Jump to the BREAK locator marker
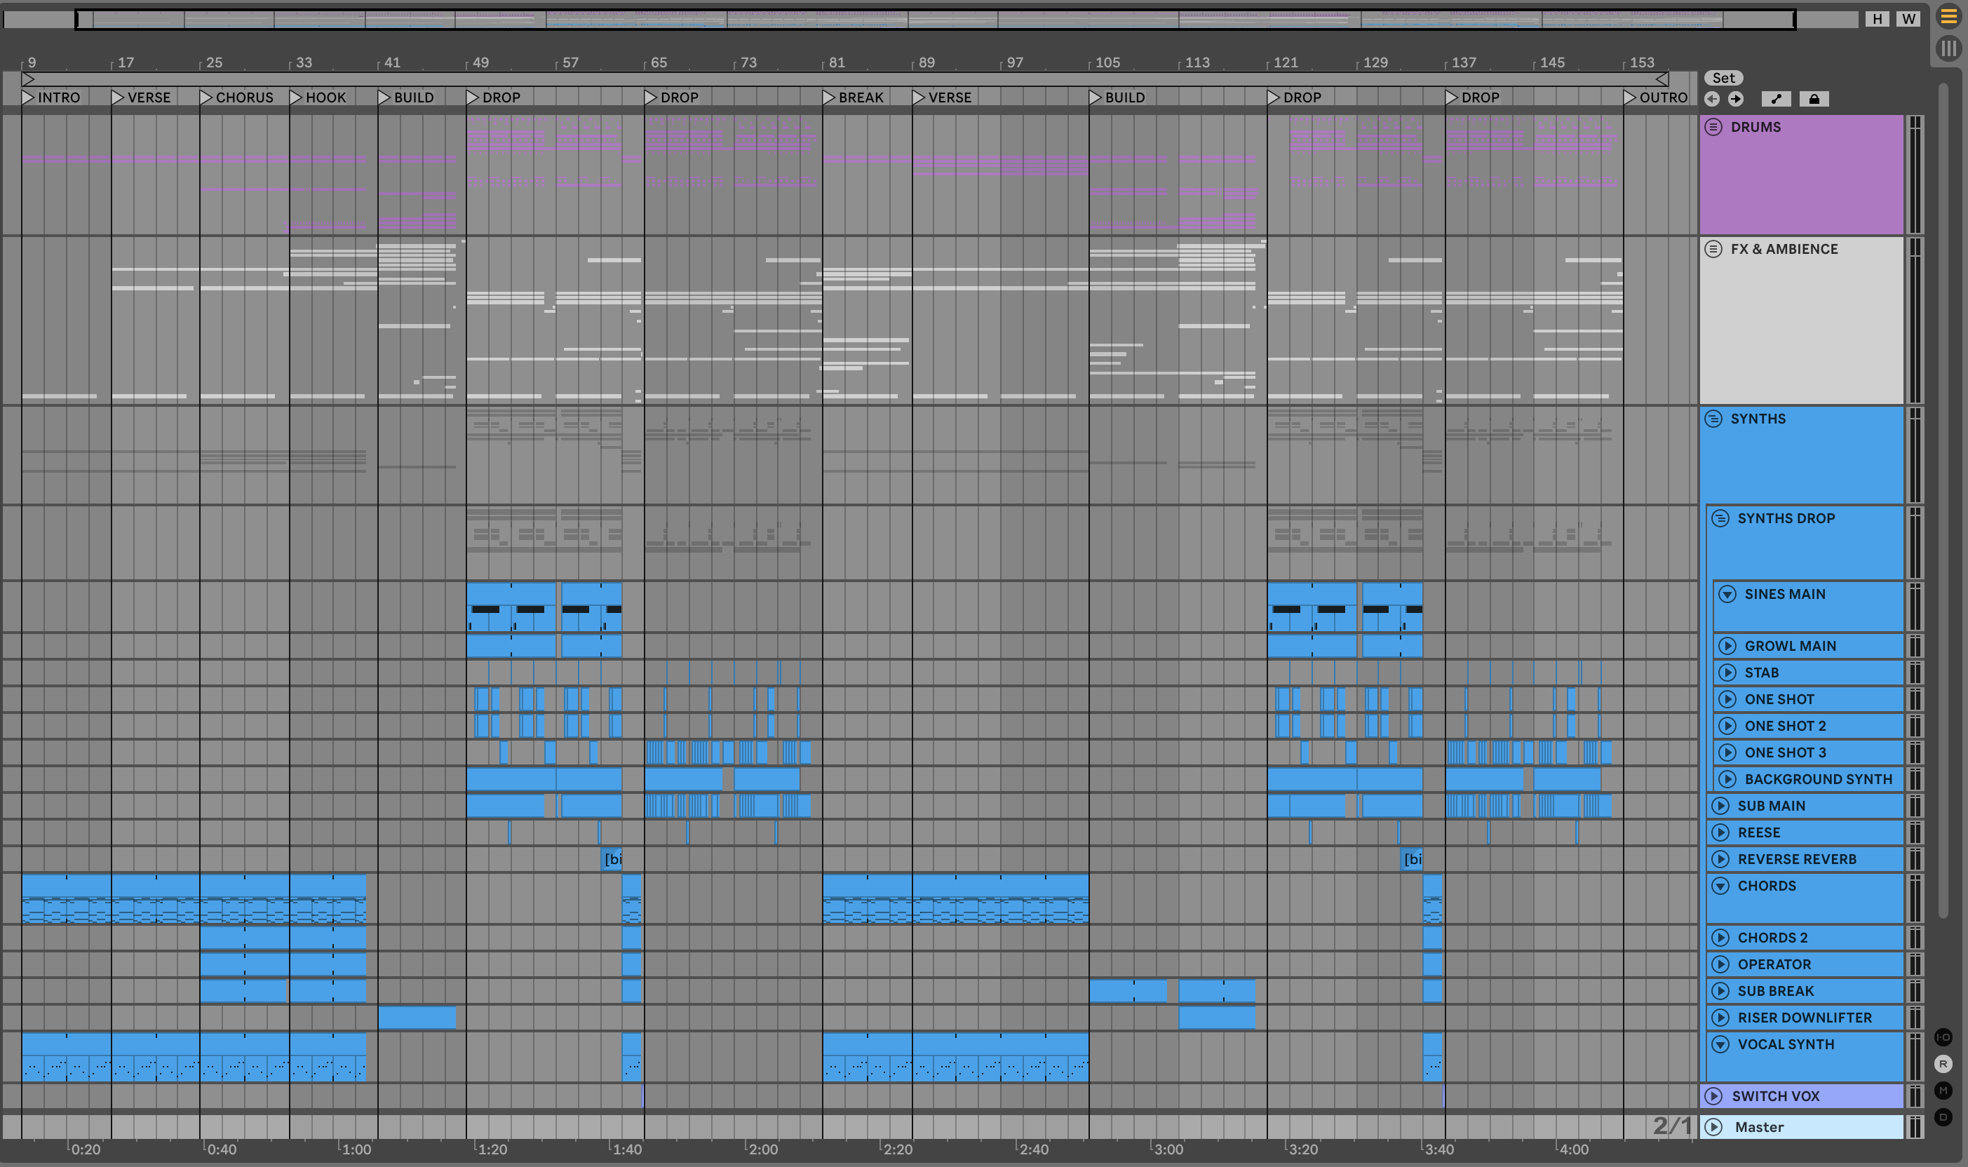 (x=829, y=97)
